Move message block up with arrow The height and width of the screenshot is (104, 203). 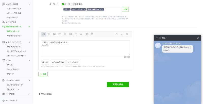coord(116,34)
